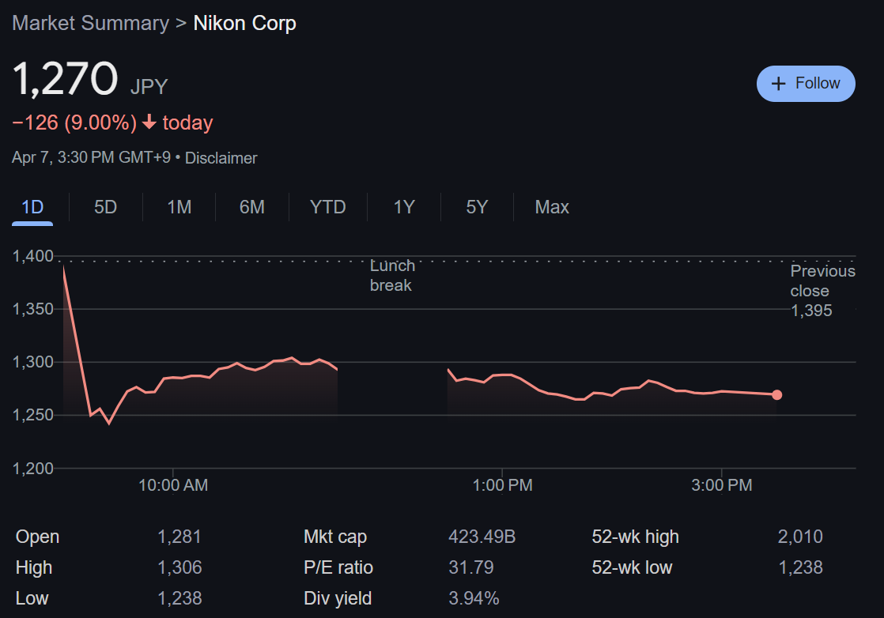
Task: Select the Max time range
Action: click(x=551, y=207)
